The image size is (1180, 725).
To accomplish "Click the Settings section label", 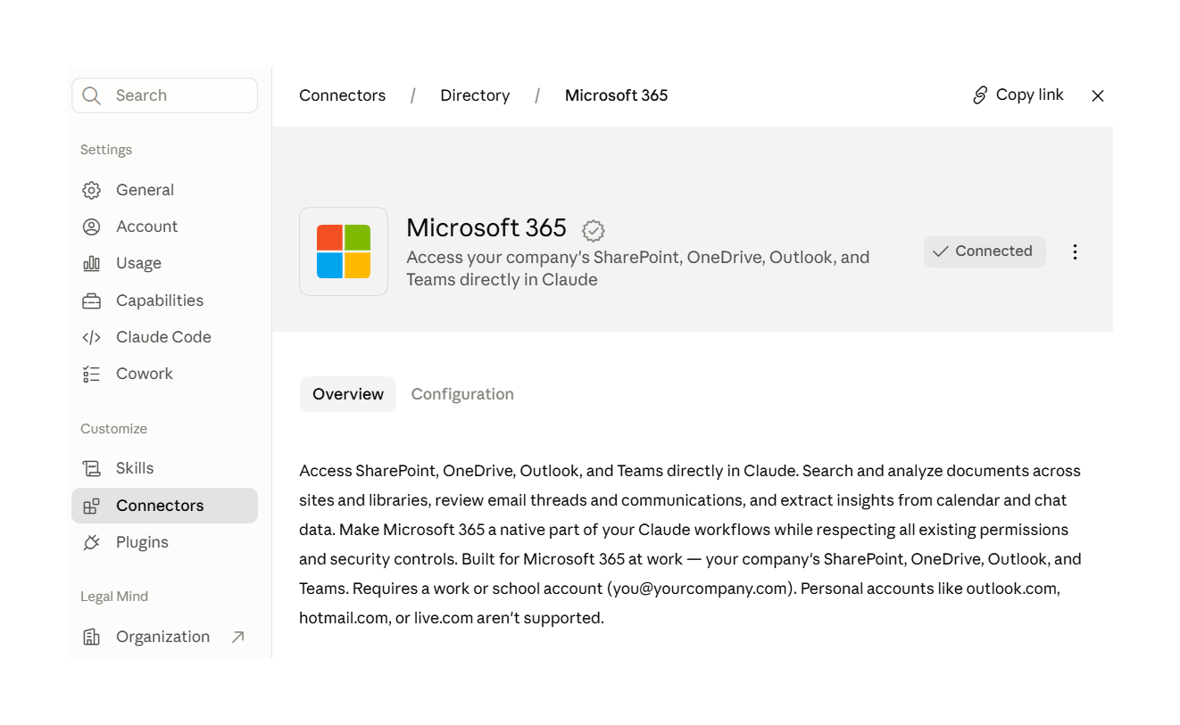I will [x=106, y=150].
